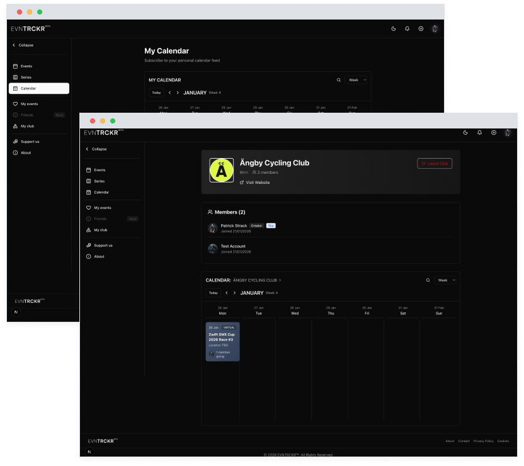This screenshot has height=466, width=524.
Task: Open Week view dropdown in club calendar
Action: (446, 280)
